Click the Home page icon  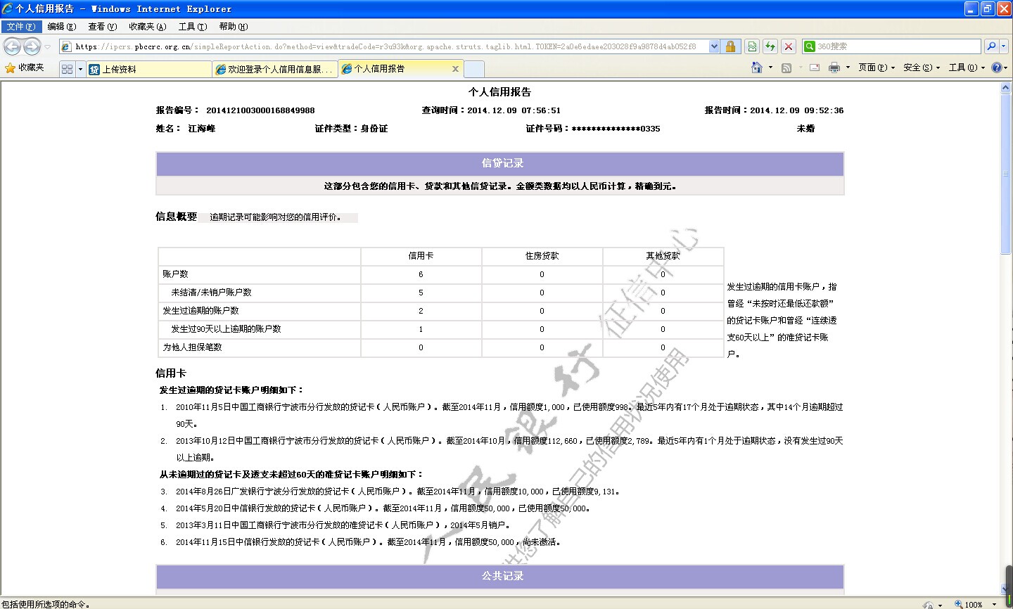click(757, 68)
